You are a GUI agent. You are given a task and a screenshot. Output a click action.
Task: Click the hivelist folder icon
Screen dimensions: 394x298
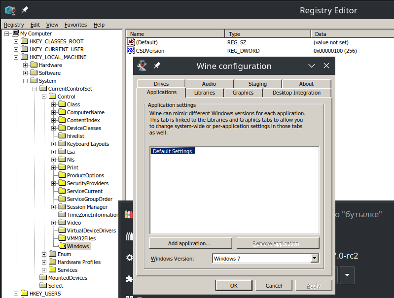pyautogui.click(x=62, y=135)
